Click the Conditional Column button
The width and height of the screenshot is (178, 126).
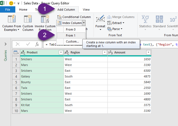click(x=74, y=17)
